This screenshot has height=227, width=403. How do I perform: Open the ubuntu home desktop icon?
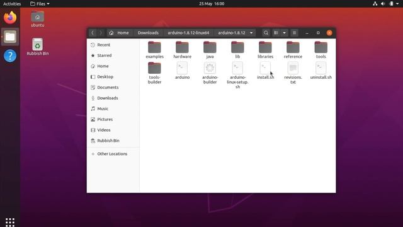(x=38, y=19)
